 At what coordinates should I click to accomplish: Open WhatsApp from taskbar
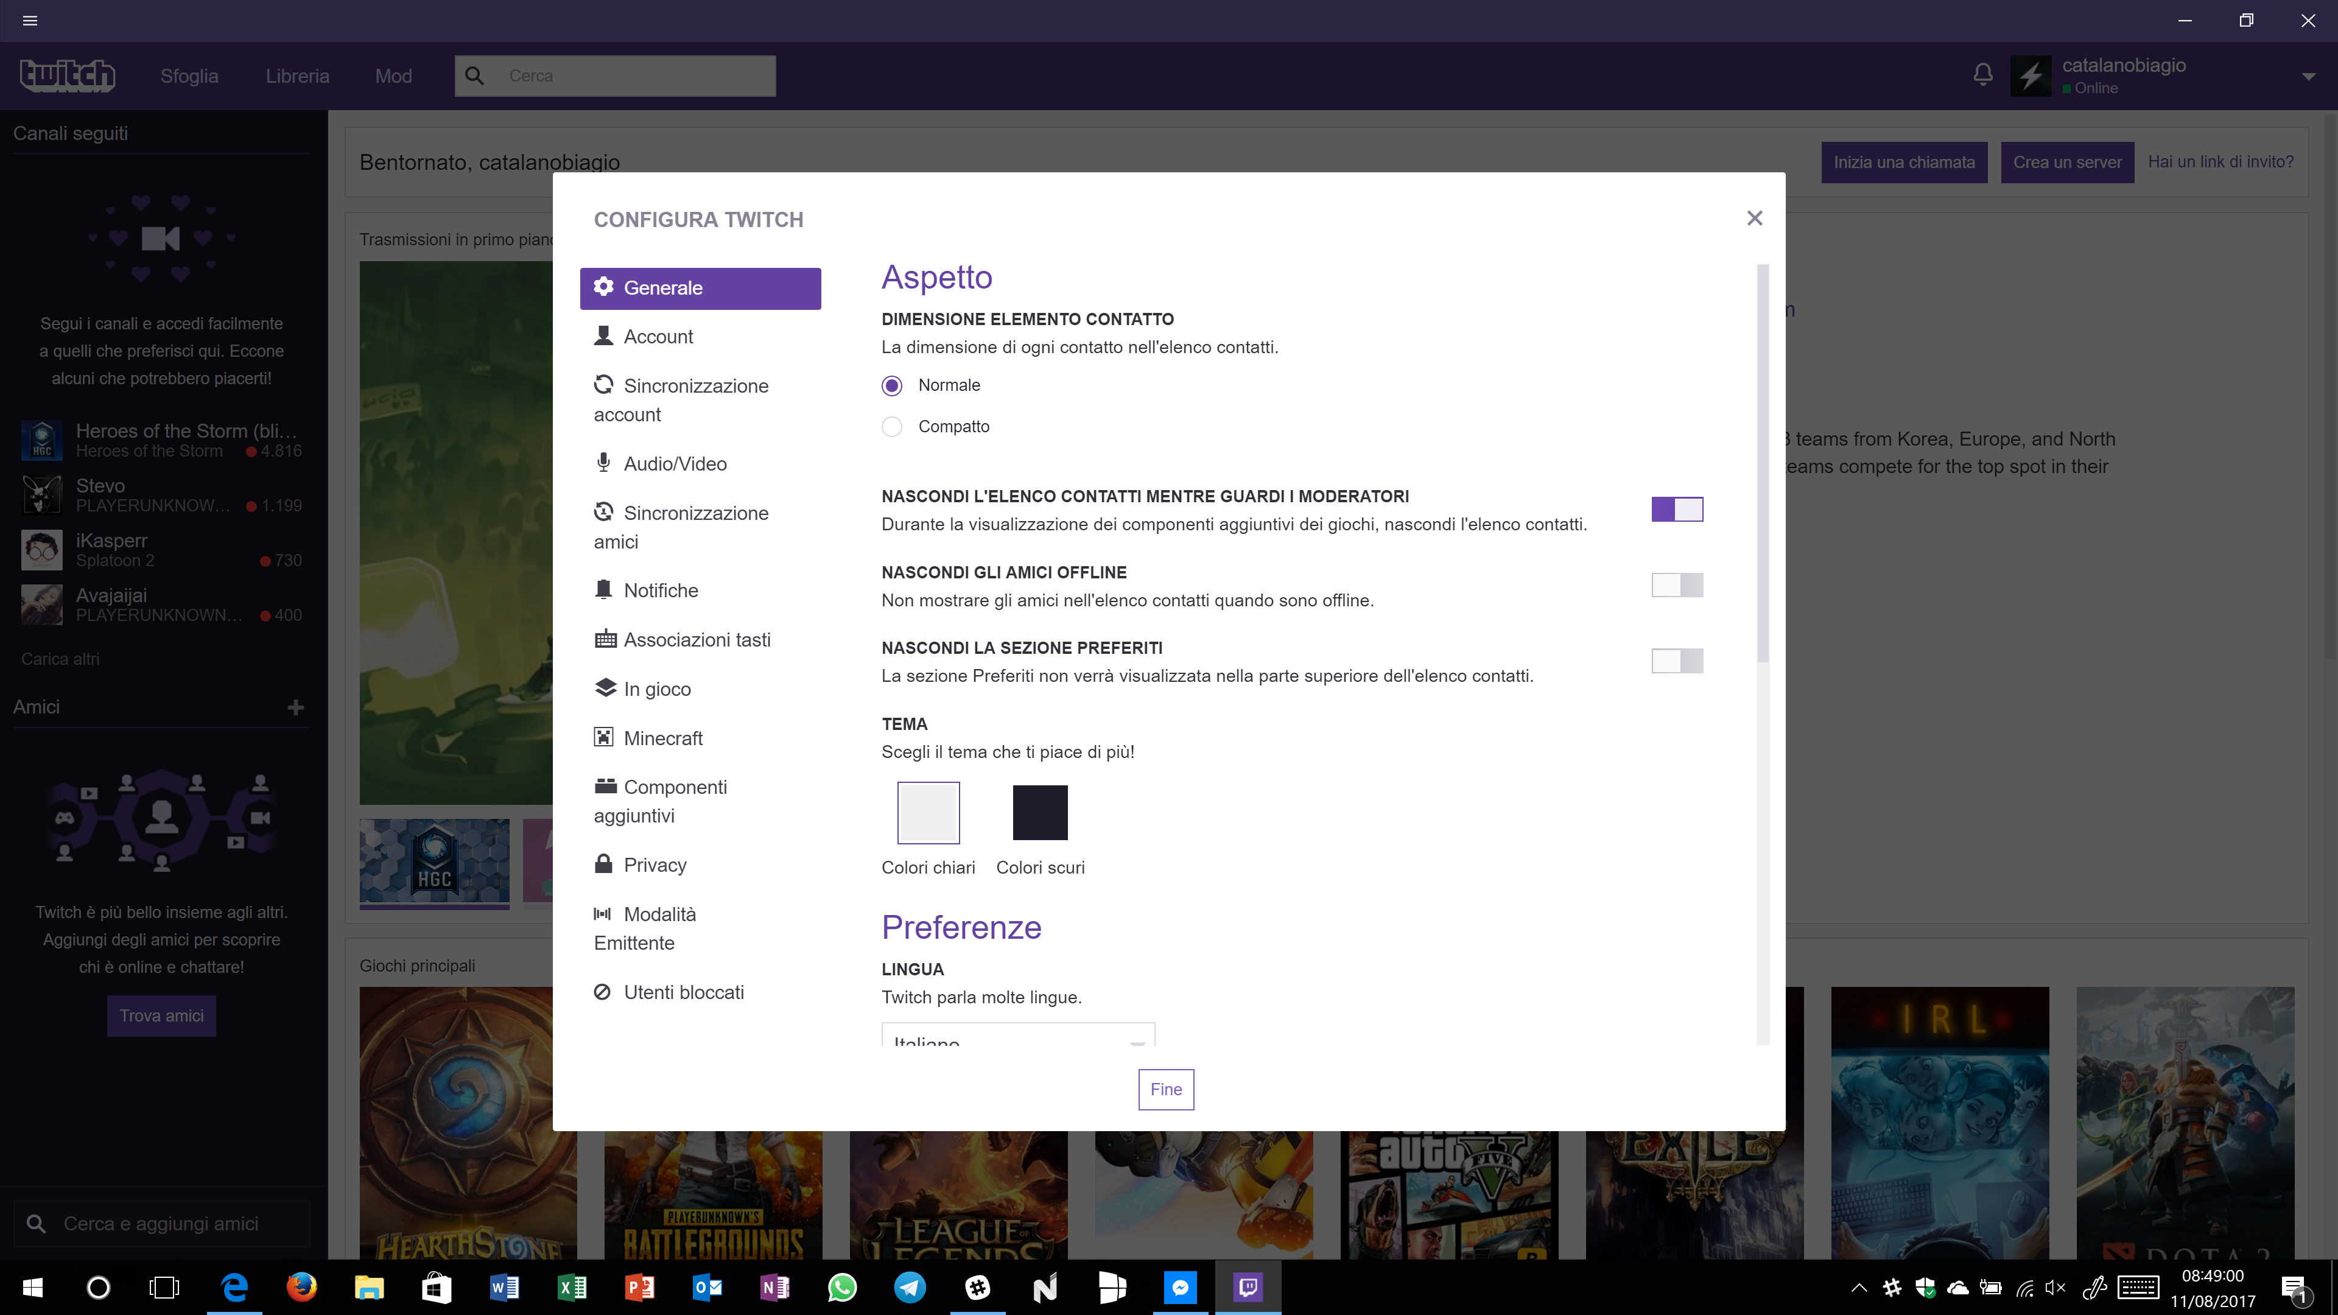coord(842,1287)
